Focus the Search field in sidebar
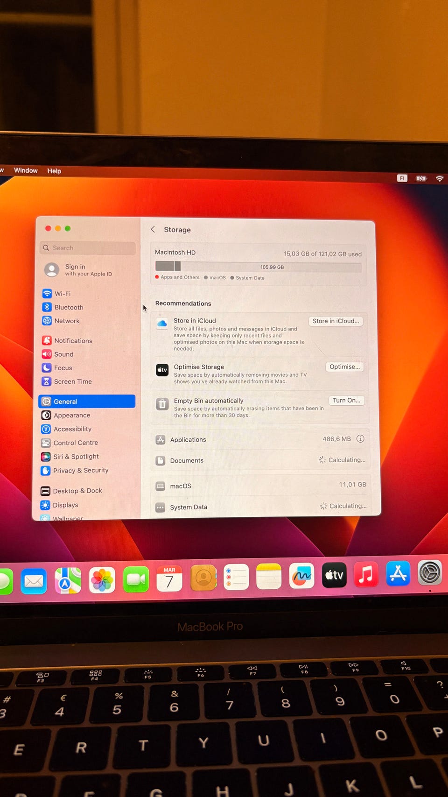Image resolution: width=448 pixels, height=797 pixels. point(88,248)
